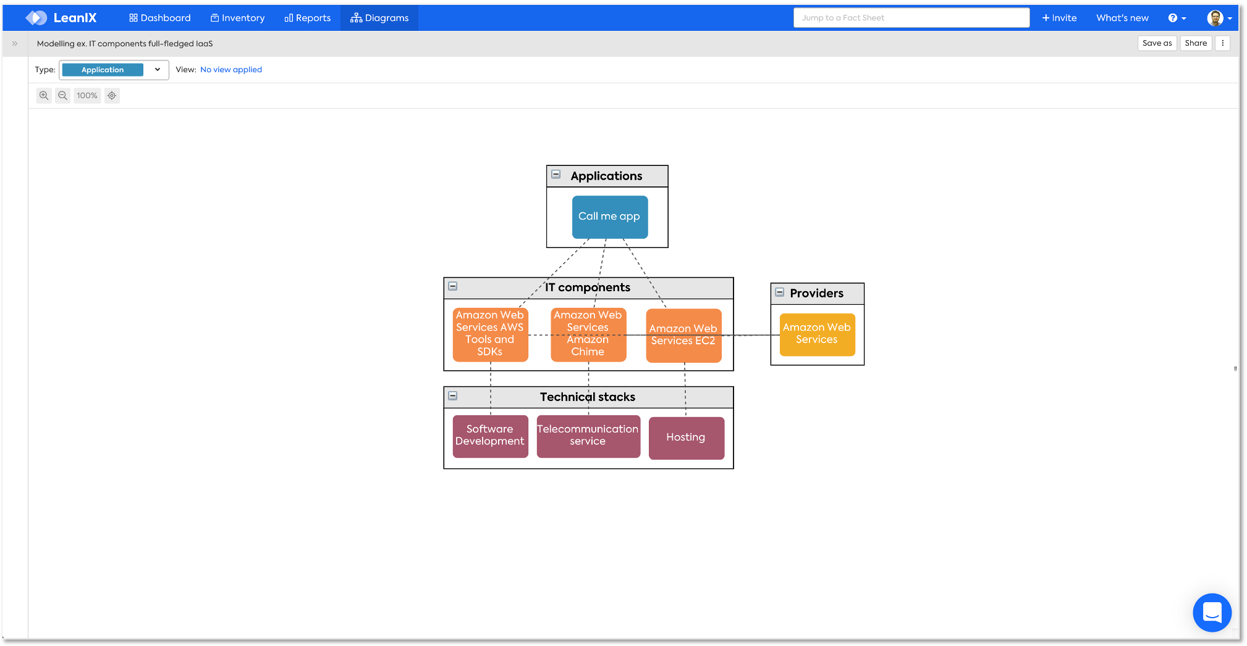The width and height of the screenshot is (1247, 646).
Task: Open the help question mark menu
Action: 1177,18
